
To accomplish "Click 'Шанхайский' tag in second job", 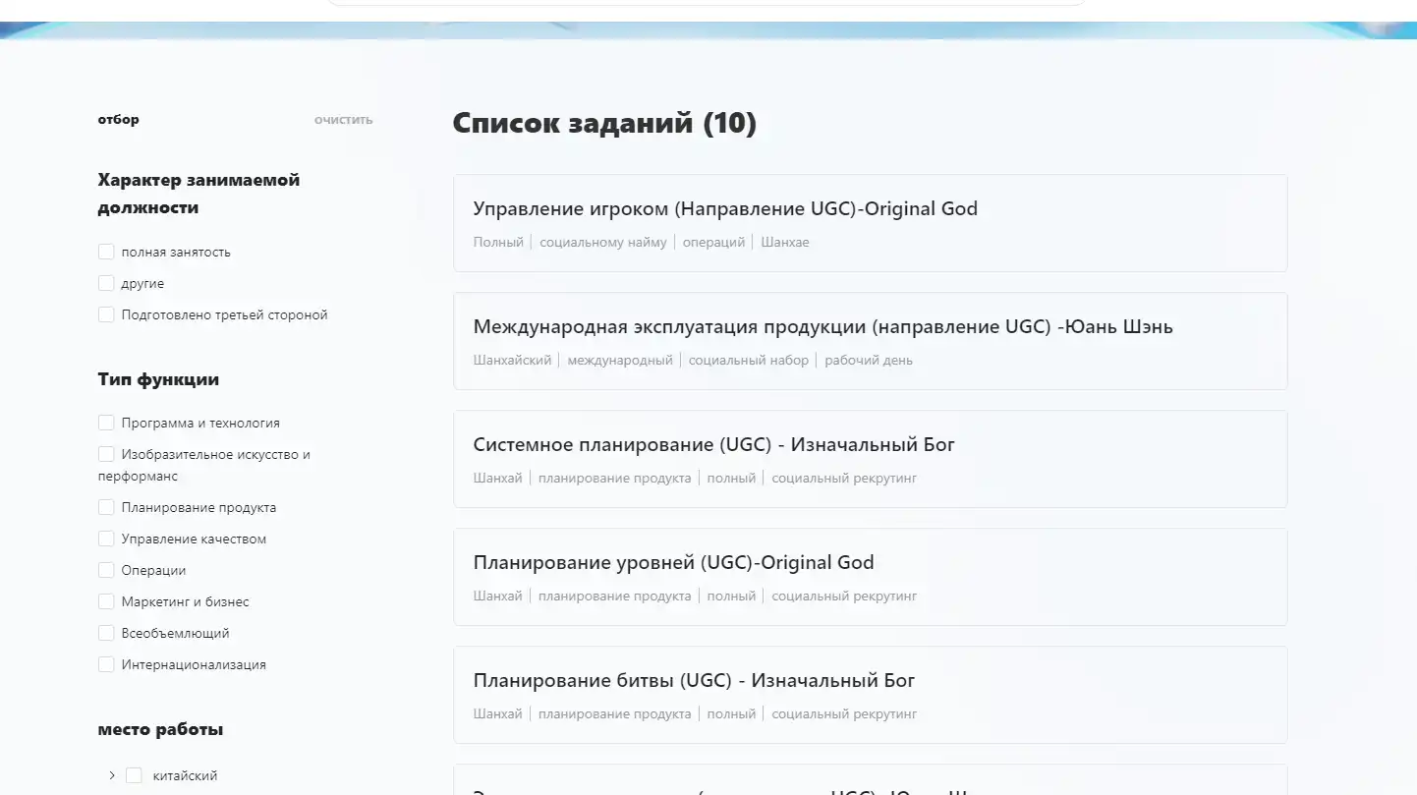I will coord(512,361).
